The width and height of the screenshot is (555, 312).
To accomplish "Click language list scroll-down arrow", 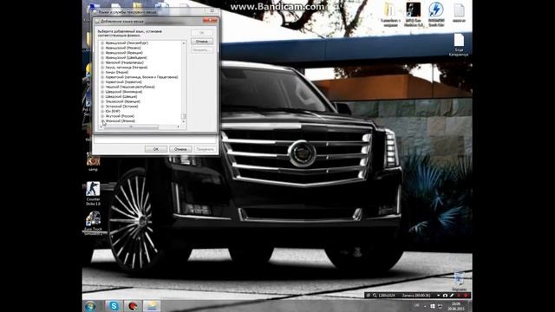I will click(x=184, y=121).
